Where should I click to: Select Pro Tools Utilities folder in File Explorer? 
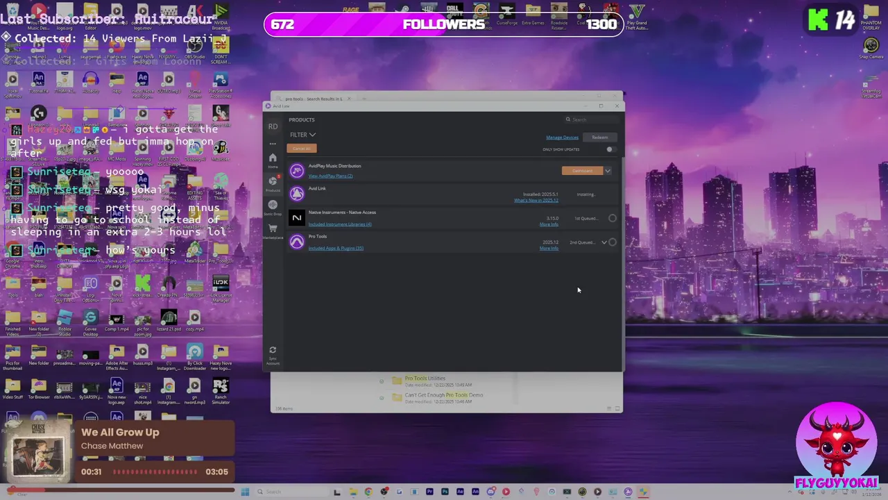point(425,378)
